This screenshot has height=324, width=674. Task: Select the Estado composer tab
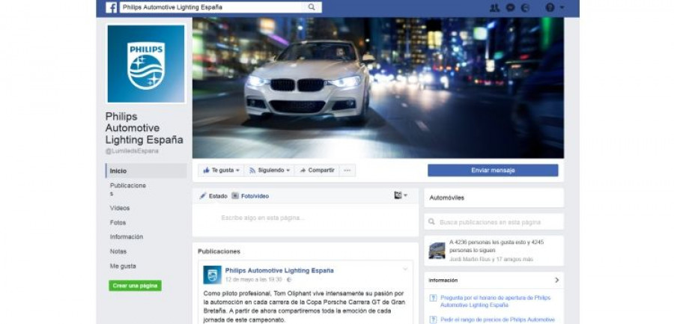pos(213,196)
